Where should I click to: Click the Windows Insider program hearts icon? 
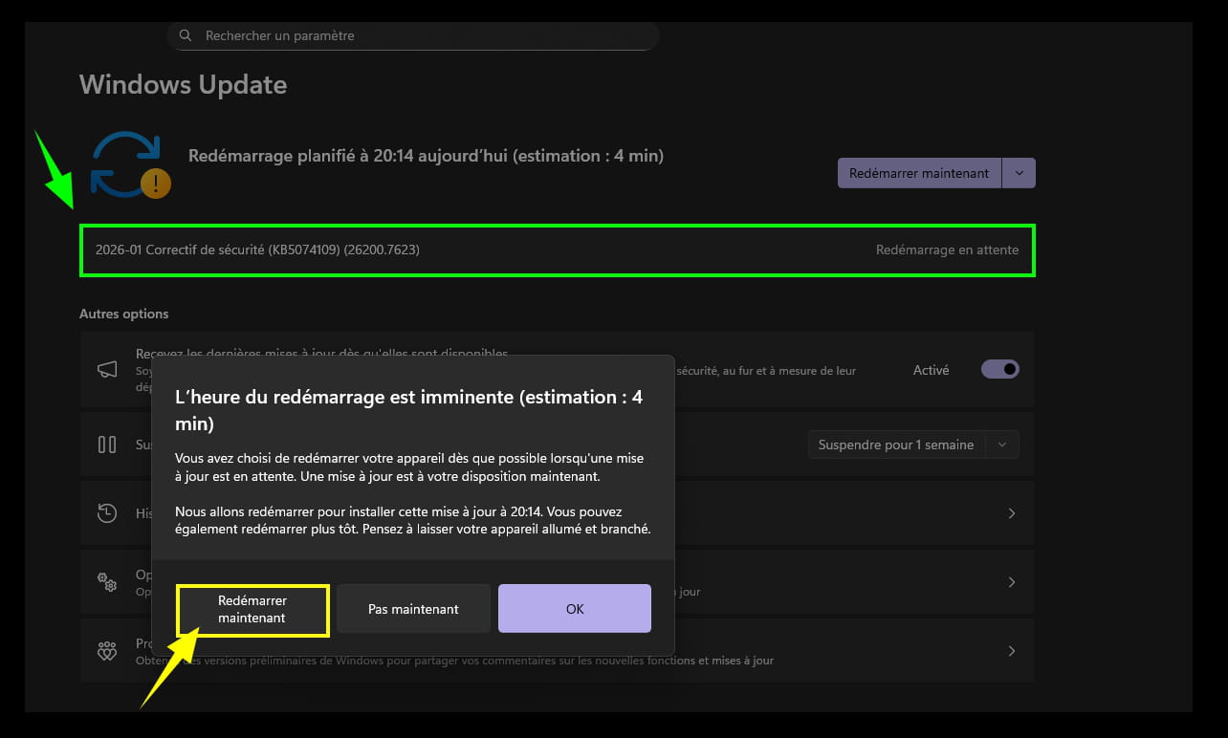(x=107, y=651)
